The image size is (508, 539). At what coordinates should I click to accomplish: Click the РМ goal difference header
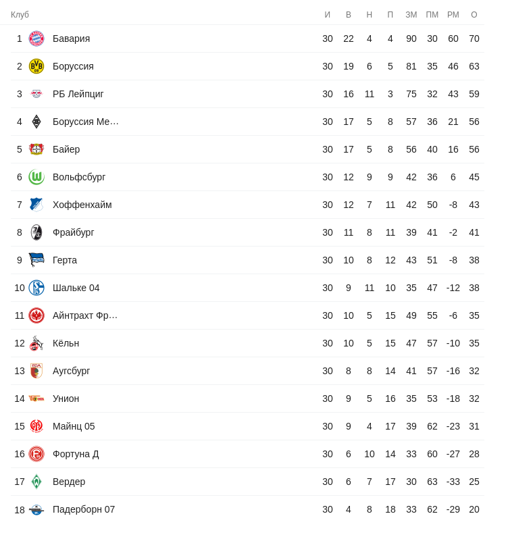click(453, 15)
